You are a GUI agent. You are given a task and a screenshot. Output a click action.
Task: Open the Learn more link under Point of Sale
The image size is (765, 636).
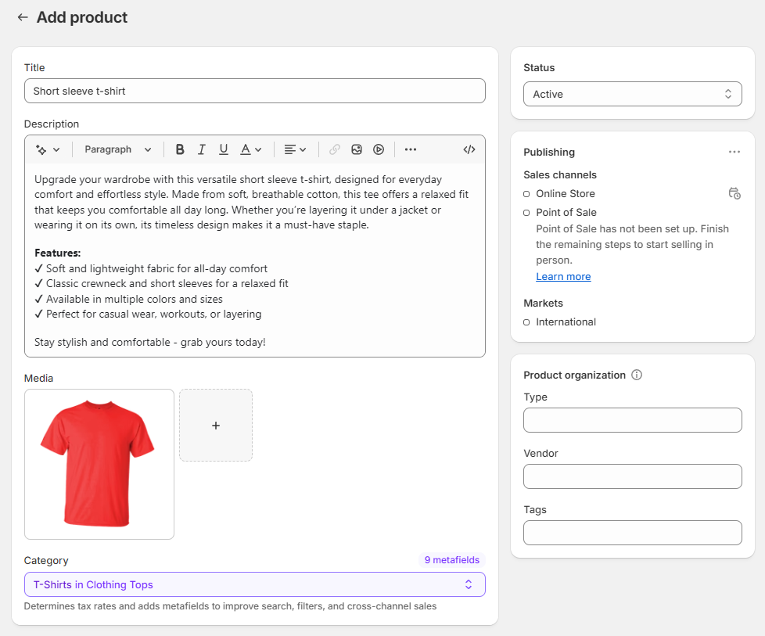563,276
